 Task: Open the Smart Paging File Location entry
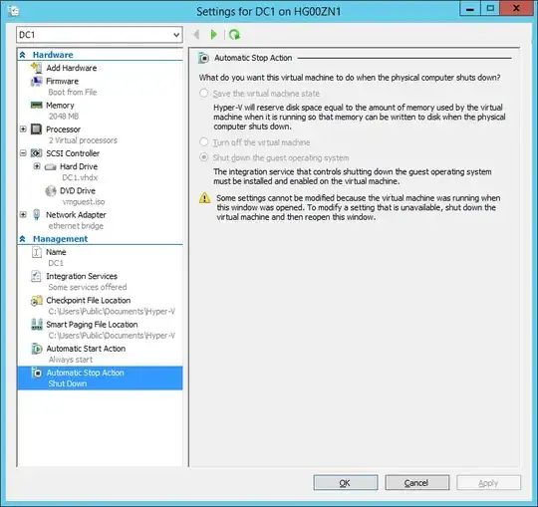(x=92, y=325)
